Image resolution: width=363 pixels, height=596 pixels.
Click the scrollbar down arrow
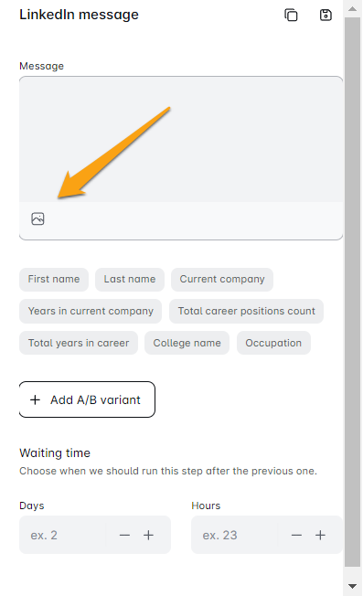(353, 587)
